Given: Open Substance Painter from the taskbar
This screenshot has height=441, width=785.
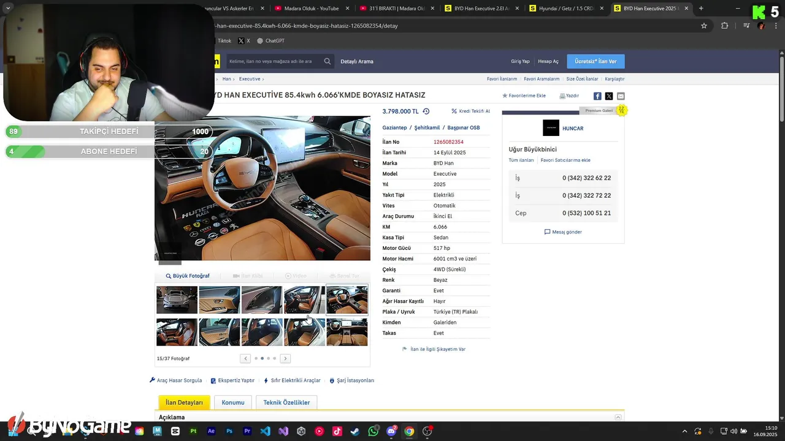Looking at the screenshot, I should tap(193, 431).
